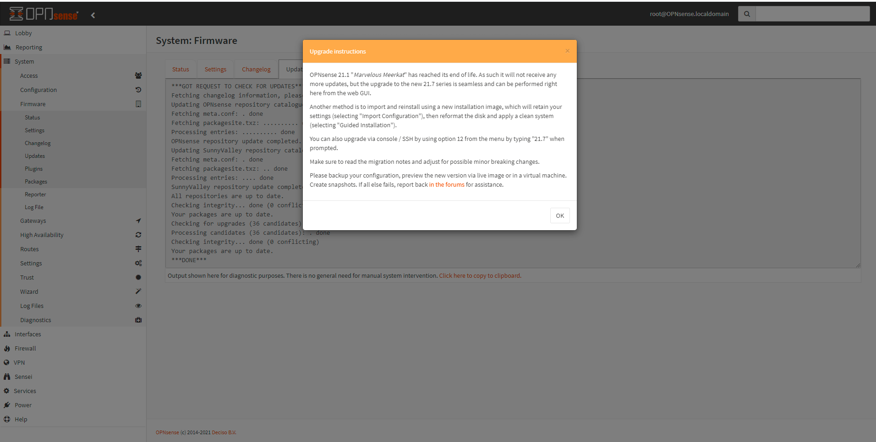Click the search input field

click(812, 14)
